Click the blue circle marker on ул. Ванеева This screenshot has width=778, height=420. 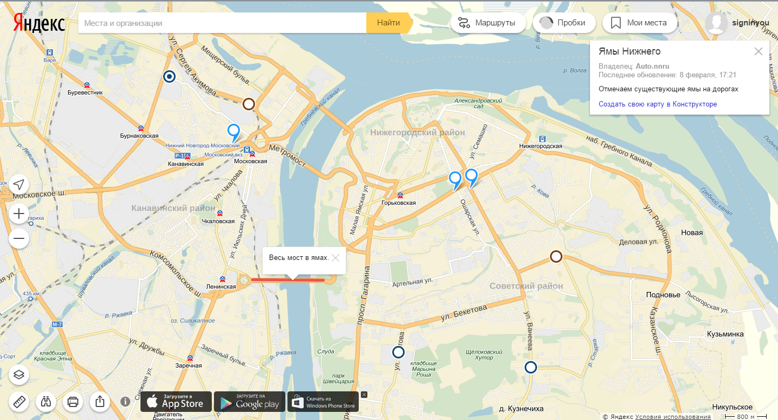[531, 368]
